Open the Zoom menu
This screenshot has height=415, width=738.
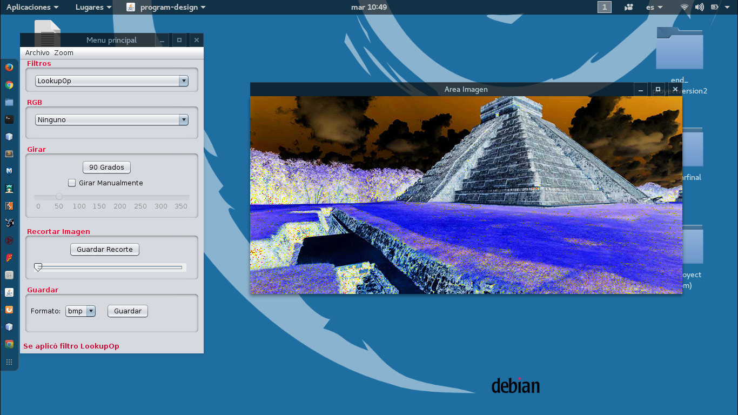click(x=63, y=52)
